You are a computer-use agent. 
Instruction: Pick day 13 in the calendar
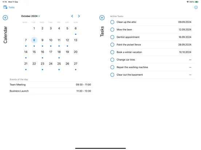(x=76, y=40)
